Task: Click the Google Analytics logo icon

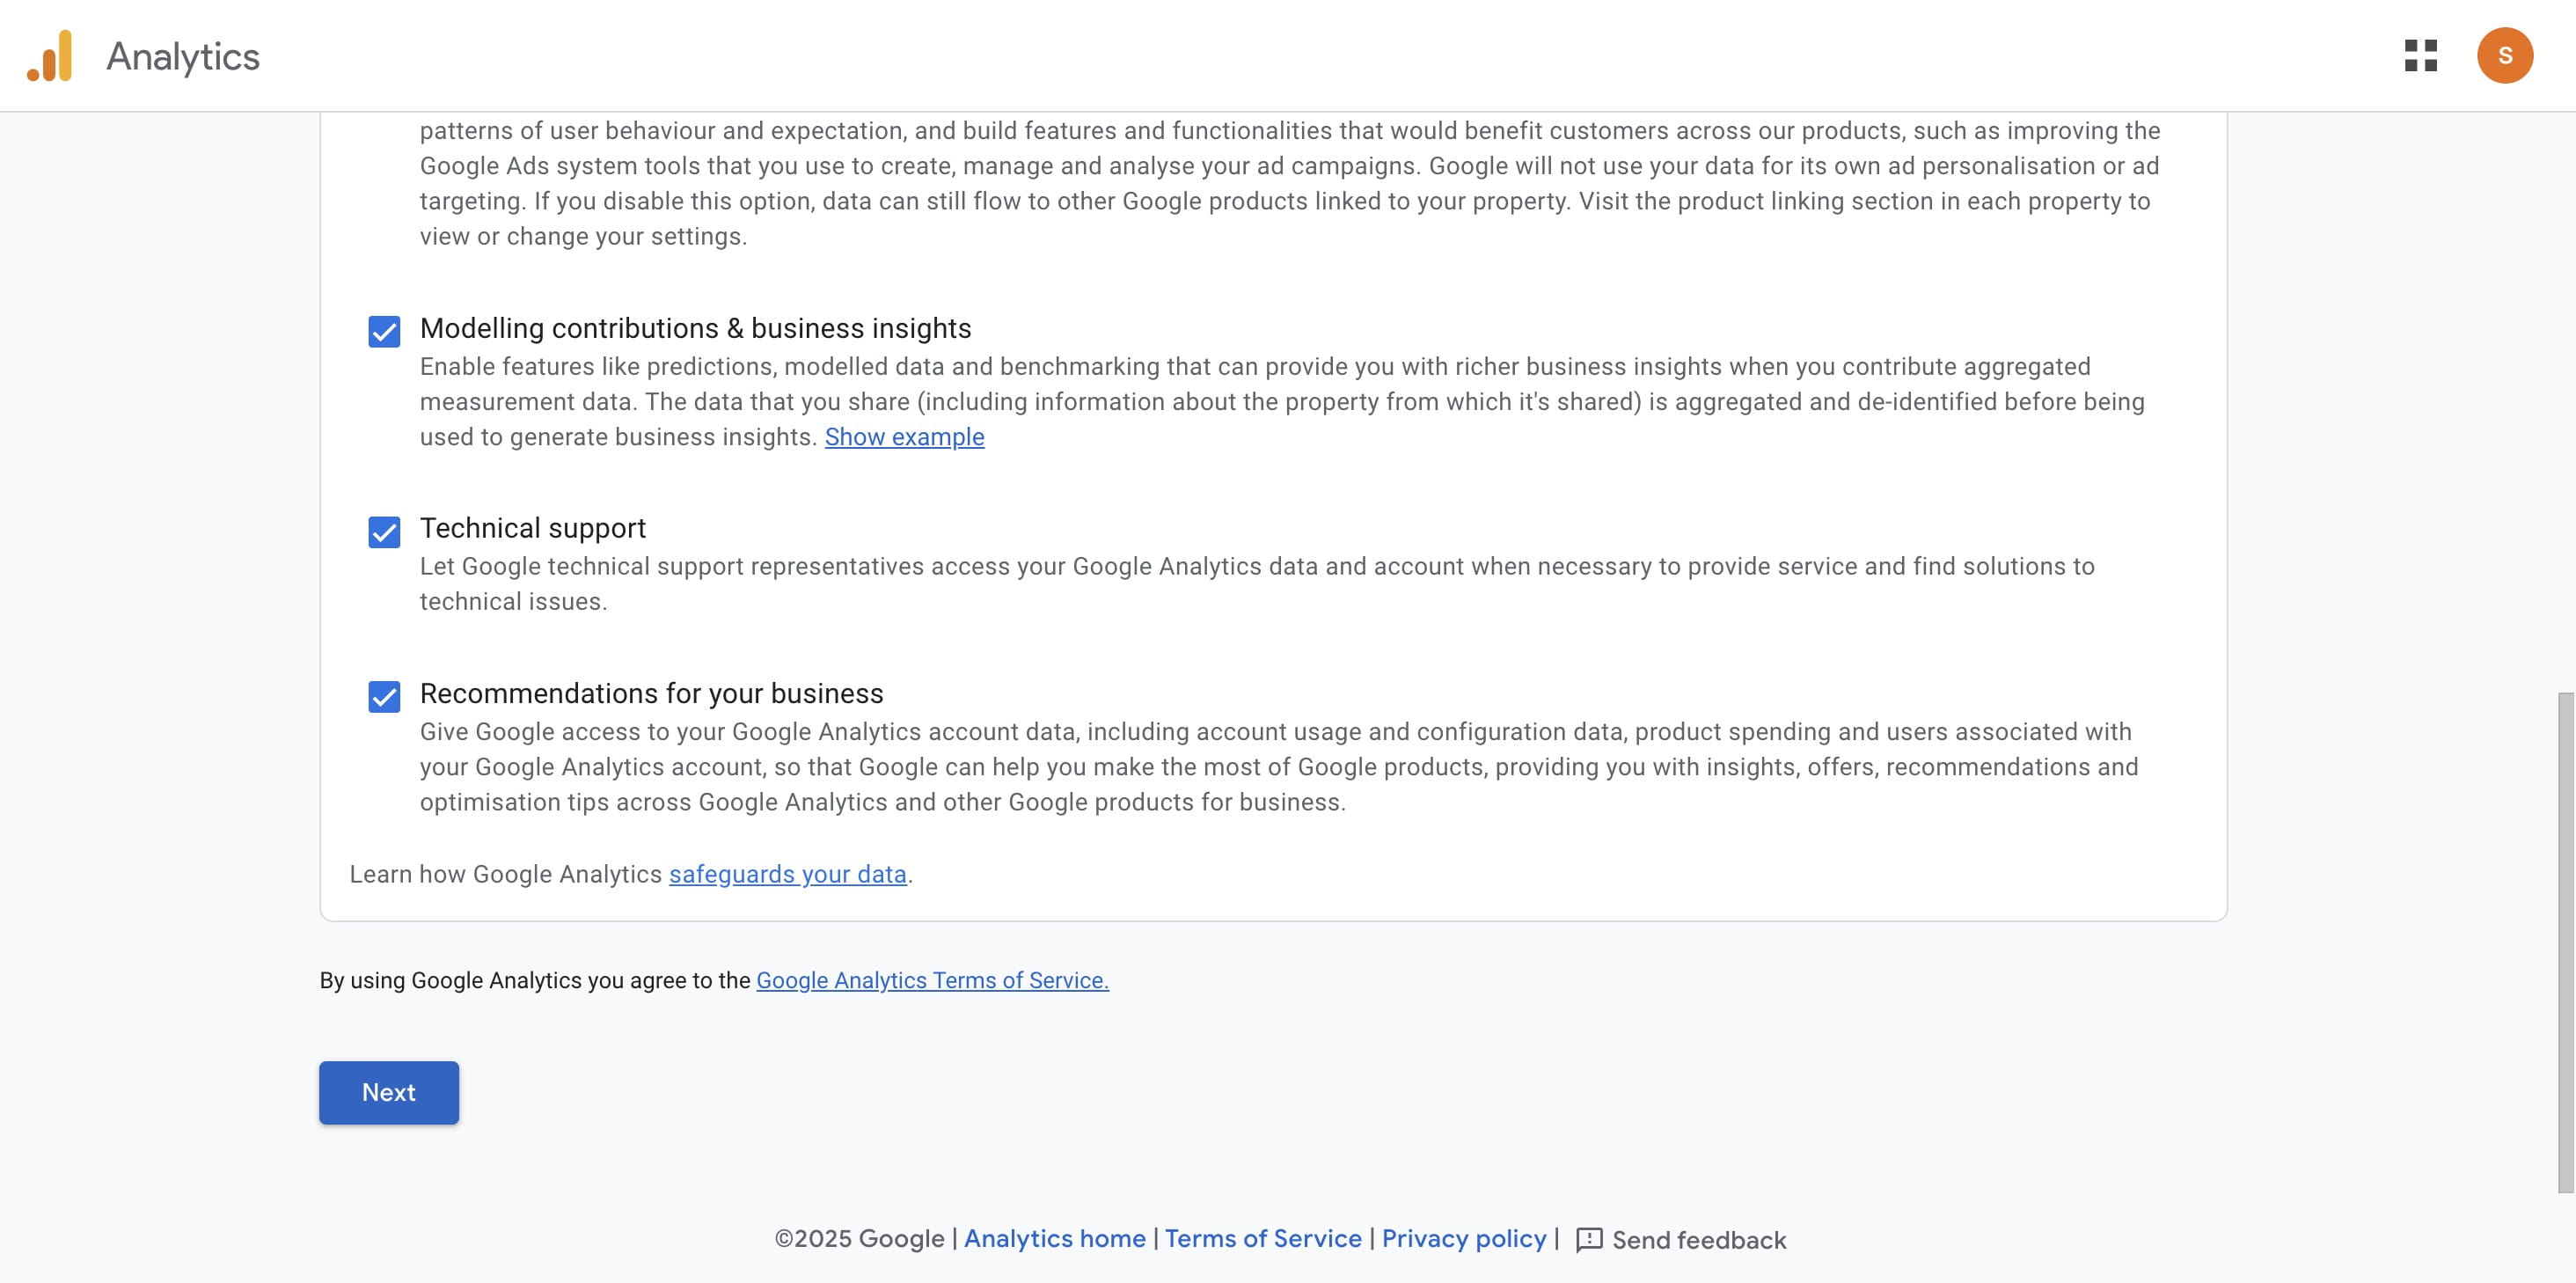Action: tap(50, 56)
